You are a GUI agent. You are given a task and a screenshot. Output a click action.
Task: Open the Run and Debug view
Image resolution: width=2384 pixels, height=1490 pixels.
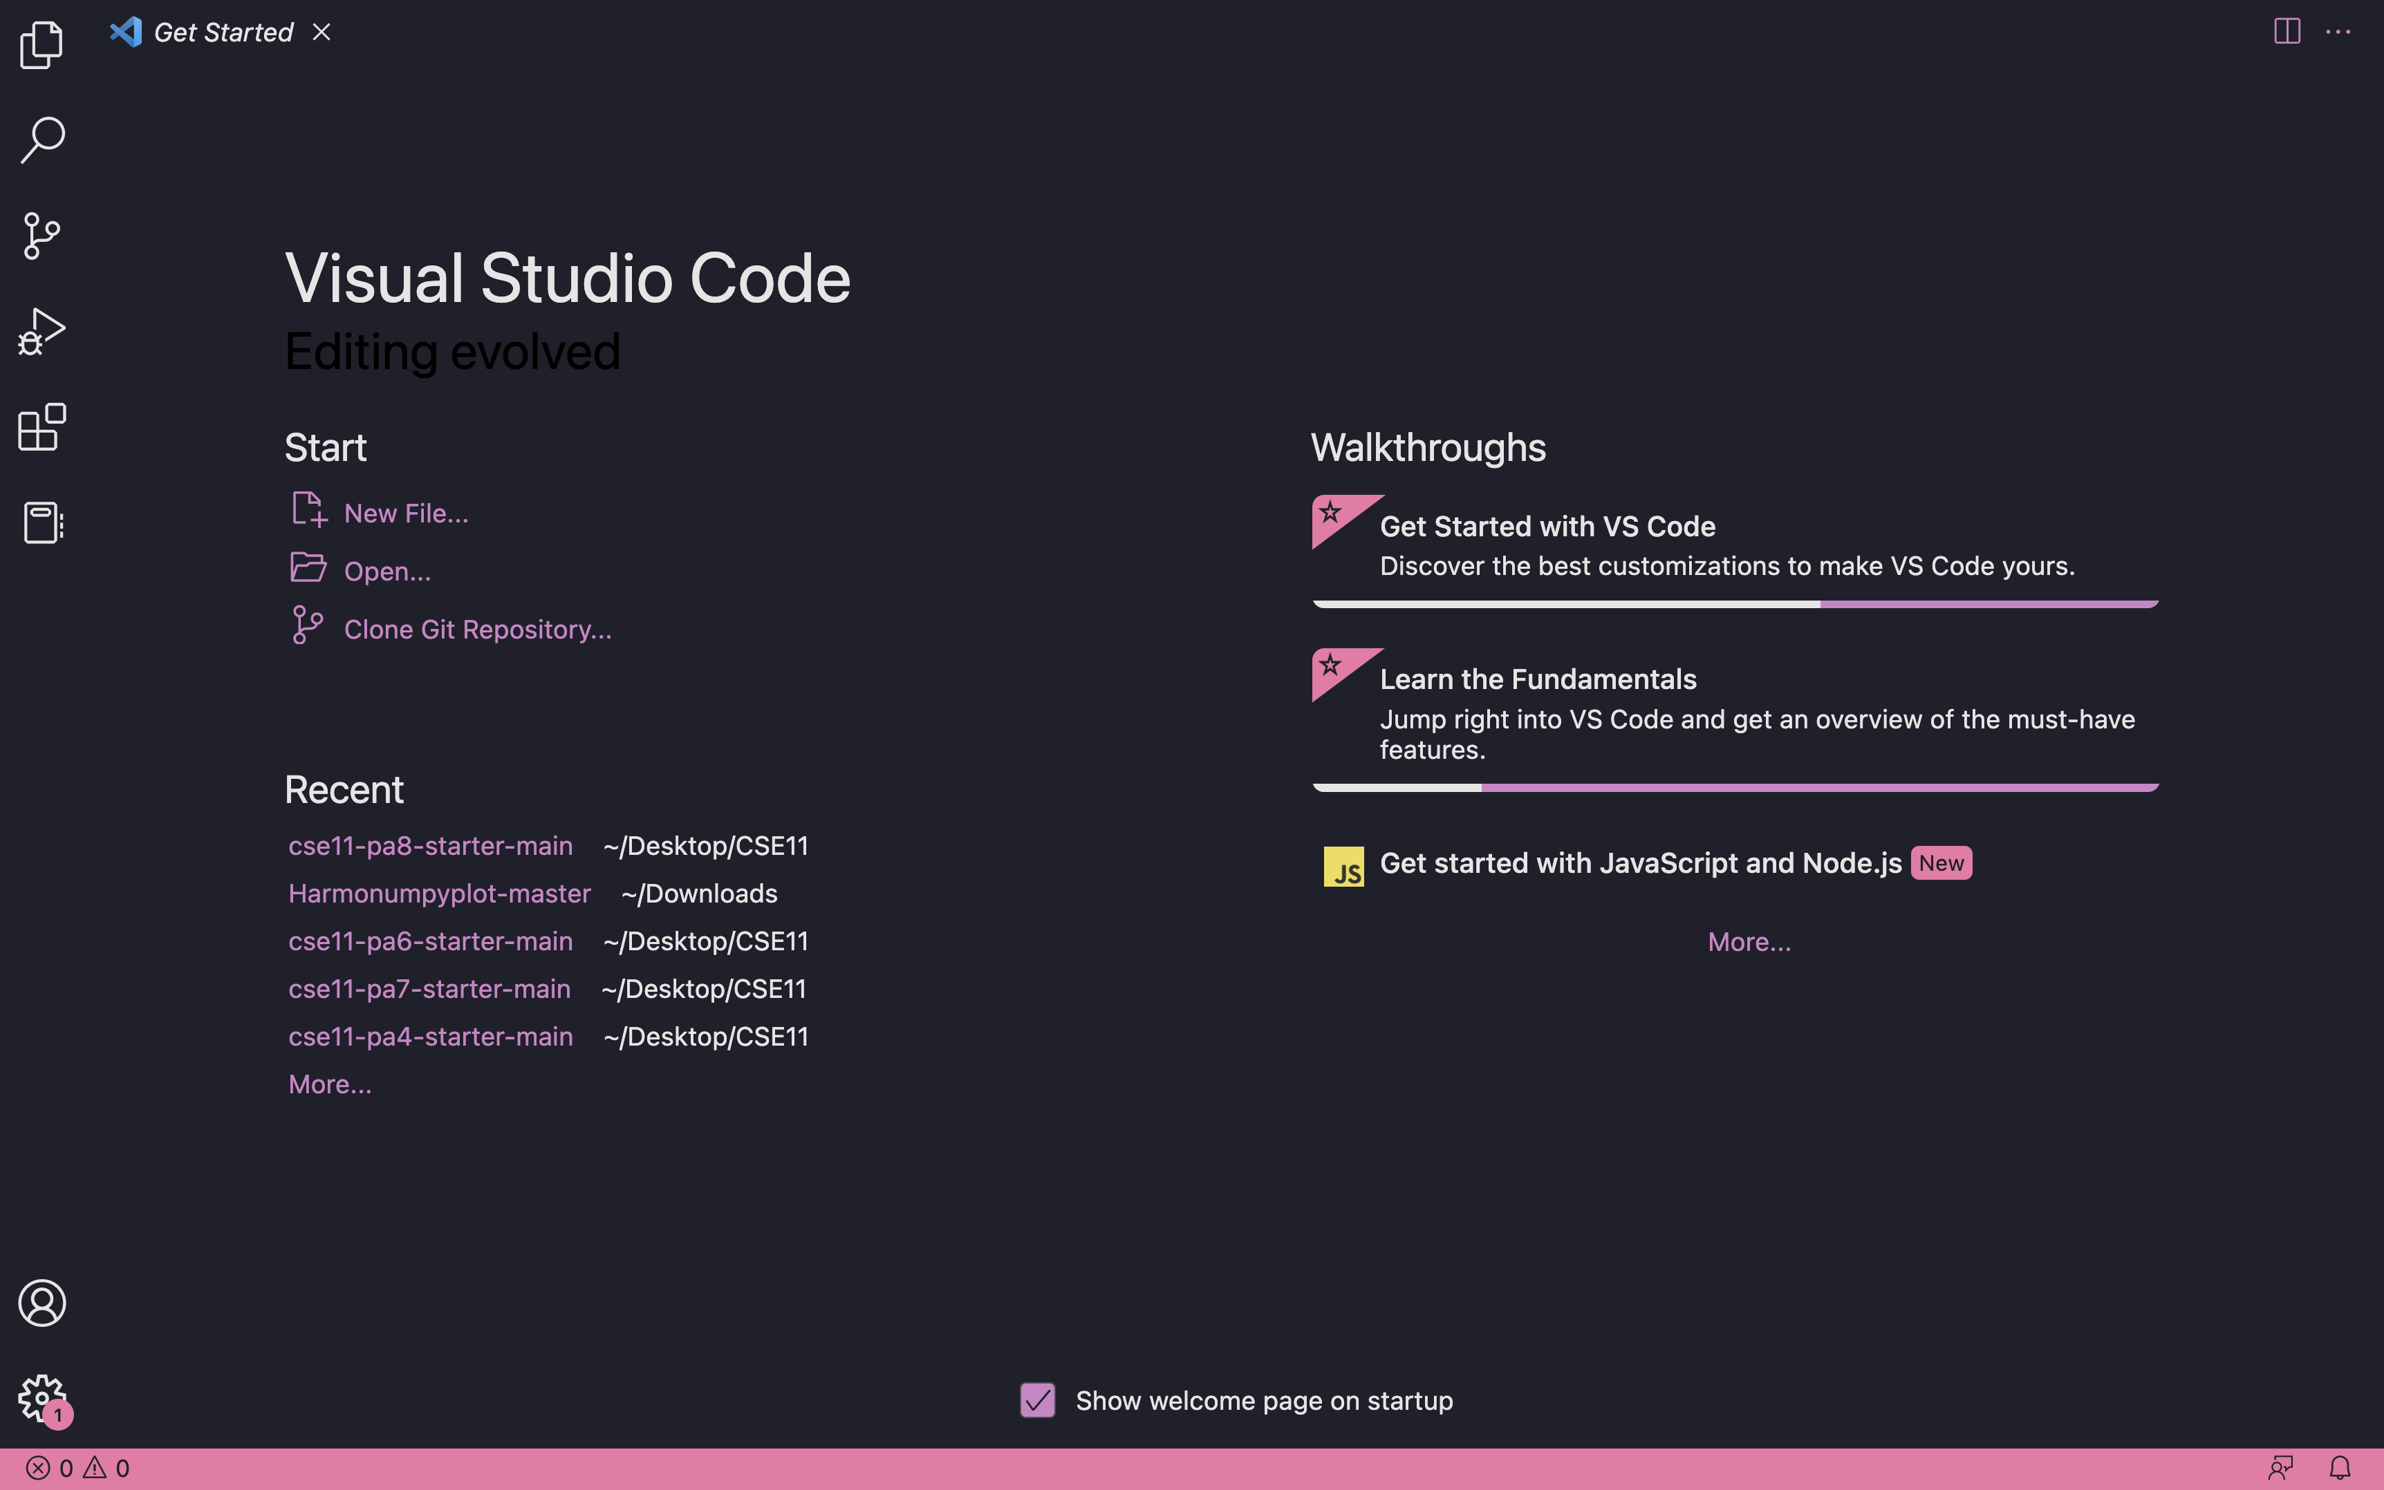tap(41, 331)
